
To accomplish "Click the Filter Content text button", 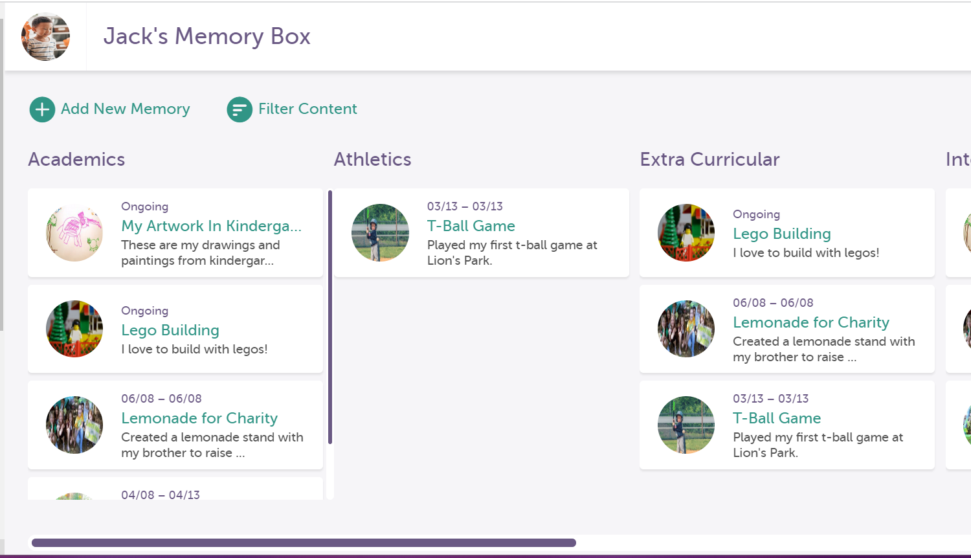I will click(x=307, y=109).
